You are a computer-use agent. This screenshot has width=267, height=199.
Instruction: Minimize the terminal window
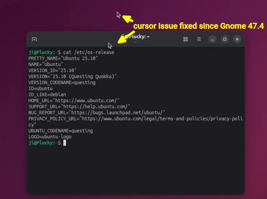point(212,39)
